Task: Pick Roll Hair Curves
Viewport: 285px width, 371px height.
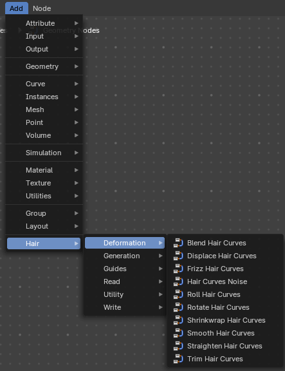Action: pyautogui.click(x=225, y=294)
